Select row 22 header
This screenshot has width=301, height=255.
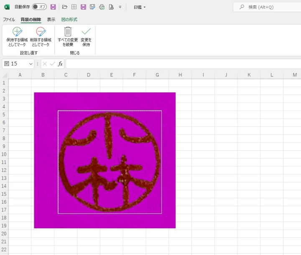[x=4, y=250]
